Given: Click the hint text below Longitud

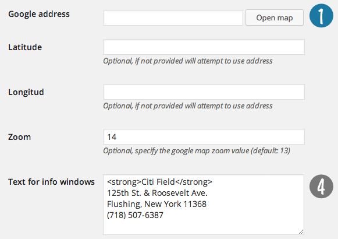Looking at the screenshot, I should click(188, 106).
